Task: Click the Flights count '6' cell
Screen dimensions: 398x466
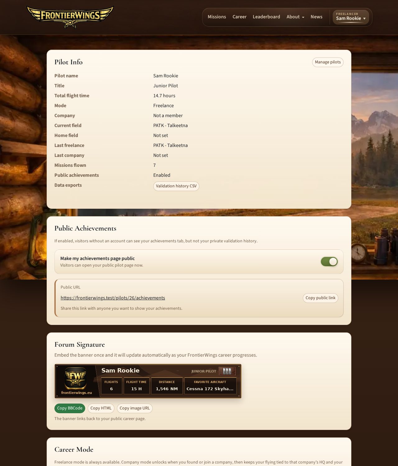Action: (x=111, y=386)
